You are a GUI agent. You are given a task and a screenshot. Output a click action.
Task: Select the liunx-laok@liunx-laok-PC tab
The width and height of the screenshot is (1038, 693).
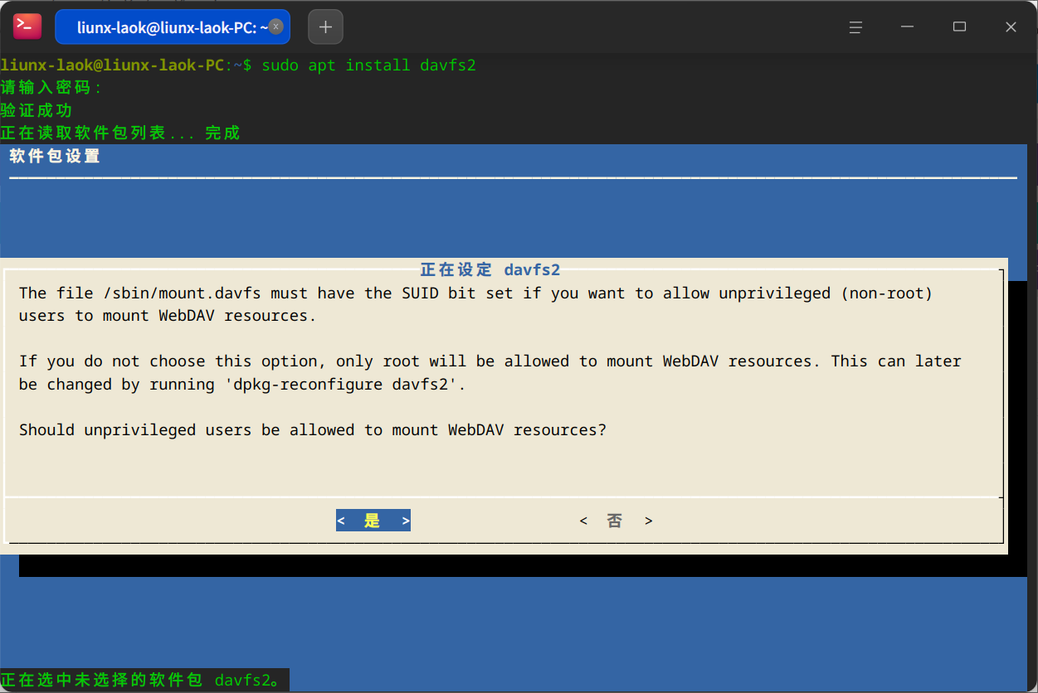tap(166, 27)
